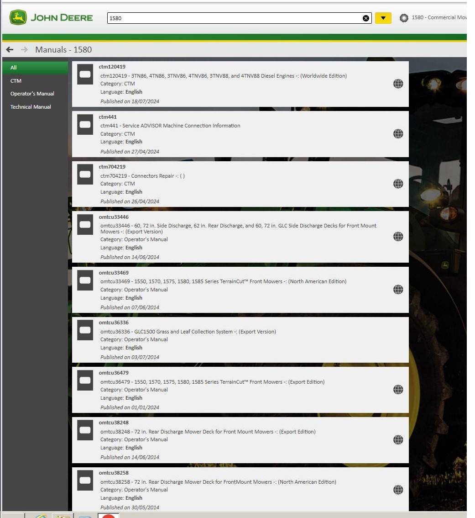Select the Technical Manual filter

(35, 107)
